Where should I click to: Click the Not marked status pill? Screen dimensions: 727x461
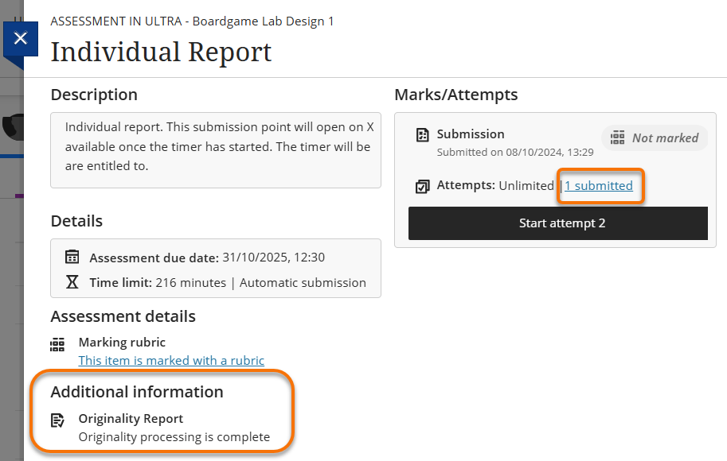point(653,138)
